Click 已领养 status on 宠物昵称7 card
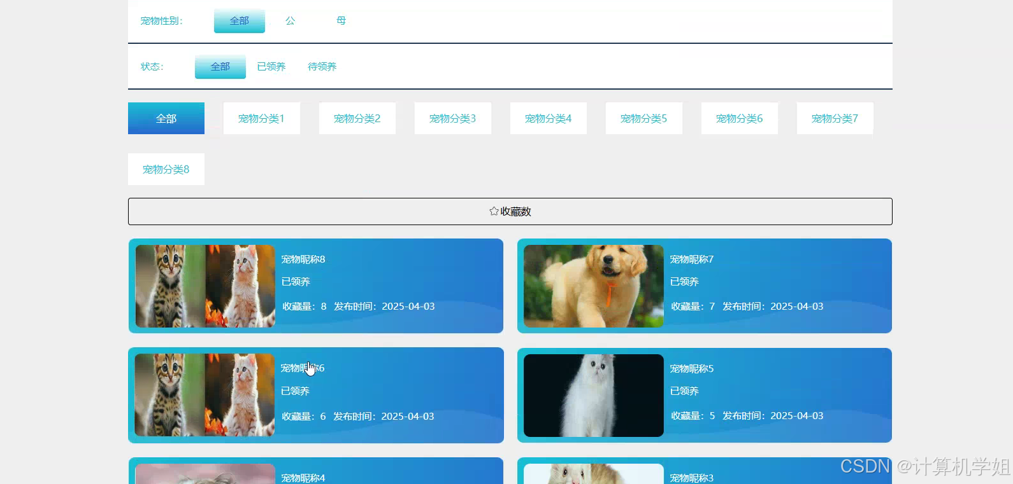The image size is (1013, 484). (x=684, y=282)
